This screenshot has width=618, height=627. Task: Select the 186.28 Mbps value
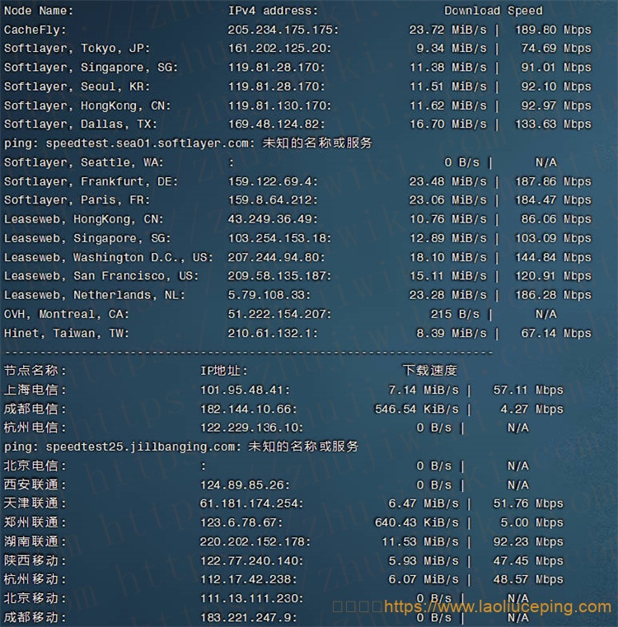tap(553, 296)
